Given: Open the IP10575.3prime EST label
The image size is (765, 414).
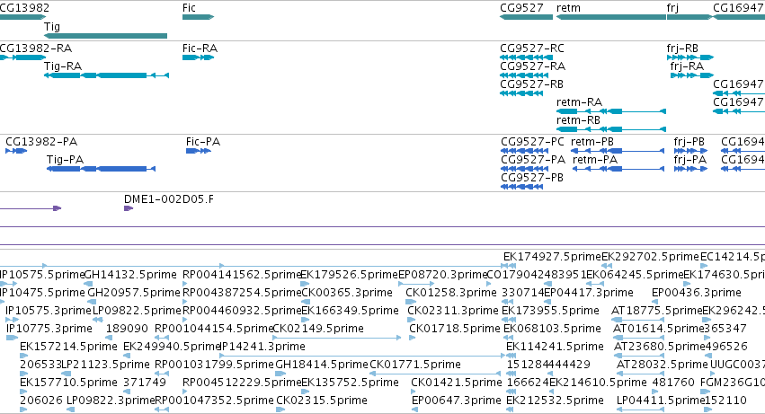Looking at the screenshot, I should [x=49, y=311].
